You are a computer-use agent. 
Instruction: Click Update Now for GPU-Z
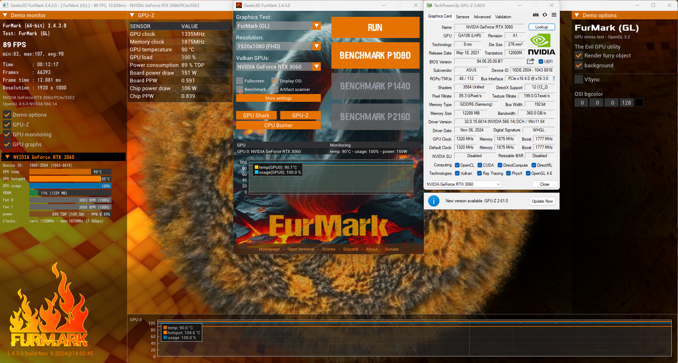(x=542, y=201)
